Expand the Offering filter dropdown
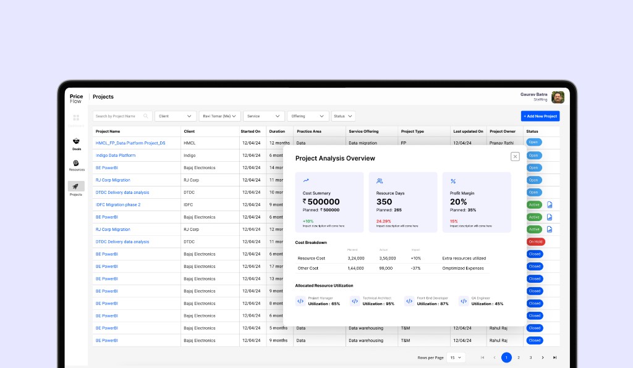The image size is (633, 368). [307, 116]
